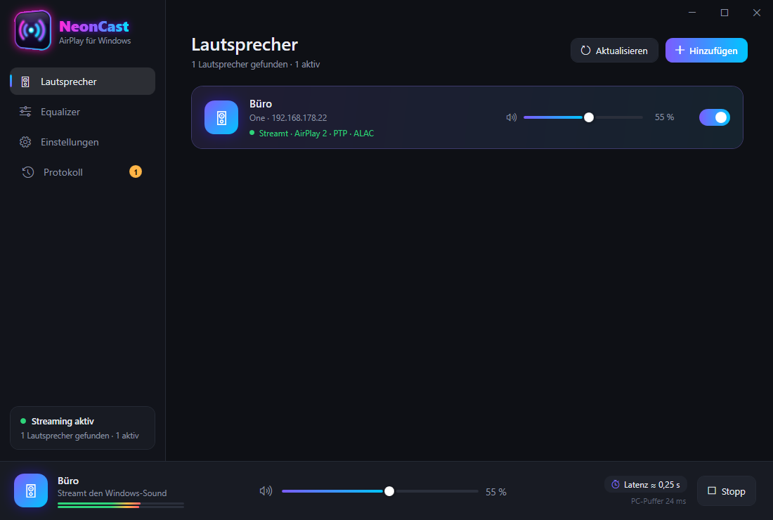773x520 pixels.
Task: Close the NeonCast window
Action: point(756,13)
